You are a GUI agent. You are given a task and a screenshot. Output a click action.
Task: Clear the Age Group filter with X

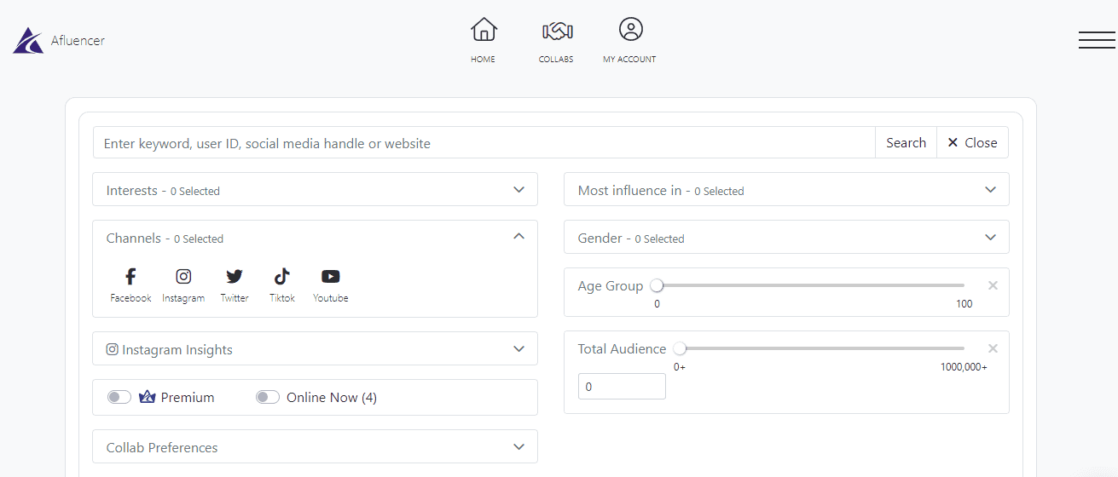pos(993,285)
